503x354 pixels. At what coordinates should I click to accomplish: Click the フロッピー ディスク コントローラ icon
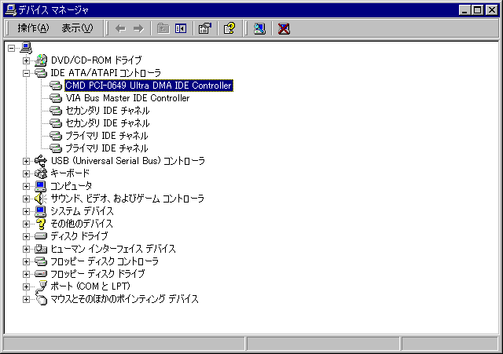41,261
